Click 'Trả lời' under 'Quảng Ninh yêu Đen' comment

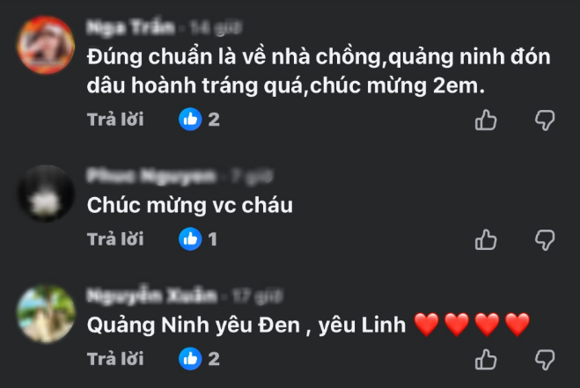(x=115, y=359)
